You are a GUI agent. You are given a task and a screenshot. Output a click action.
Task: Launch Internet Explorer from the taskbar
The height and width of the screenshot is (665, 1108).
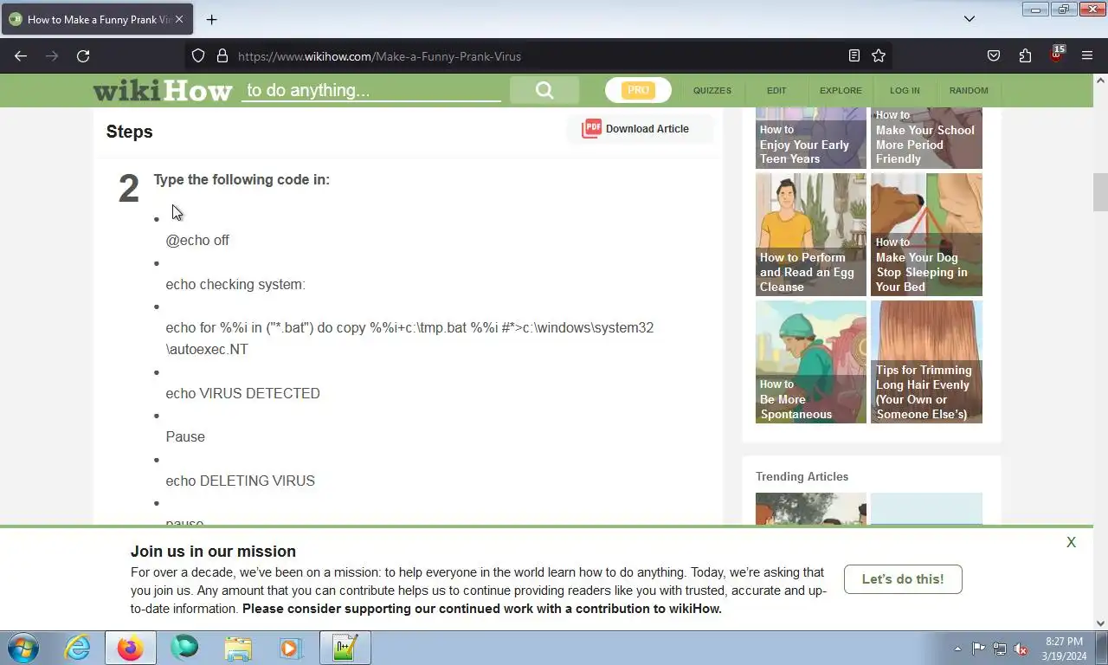77,648
